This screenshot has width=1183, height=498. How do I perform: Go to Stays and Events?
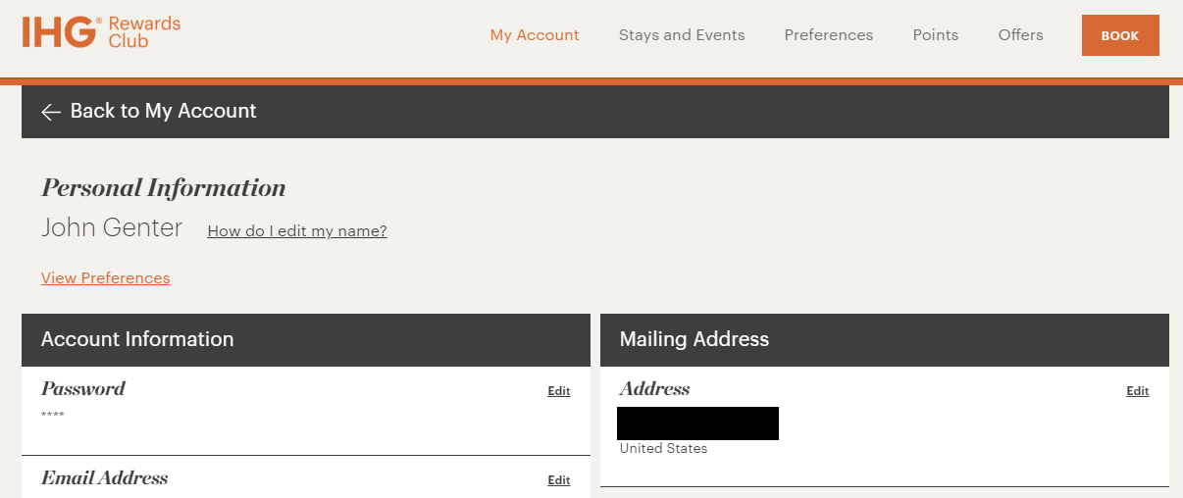pyautogui.click(x=682, y=35)
